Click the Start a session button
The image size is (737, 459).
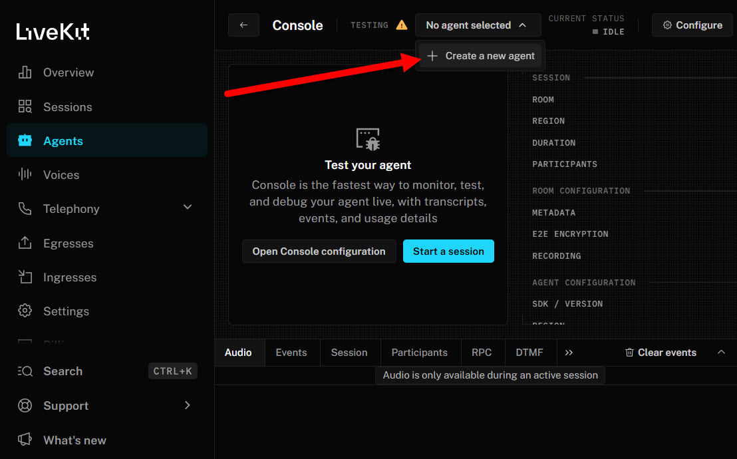click(448, 251)
